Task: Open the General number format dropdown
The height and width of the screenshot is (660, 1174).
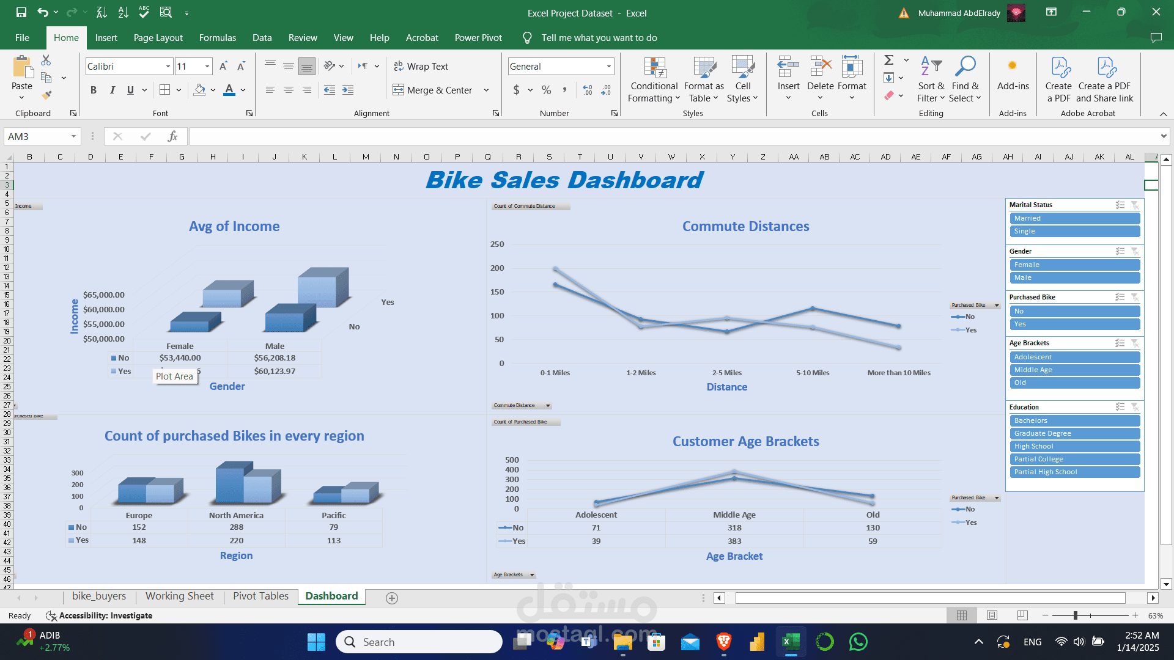Action: tap(608, 66)
